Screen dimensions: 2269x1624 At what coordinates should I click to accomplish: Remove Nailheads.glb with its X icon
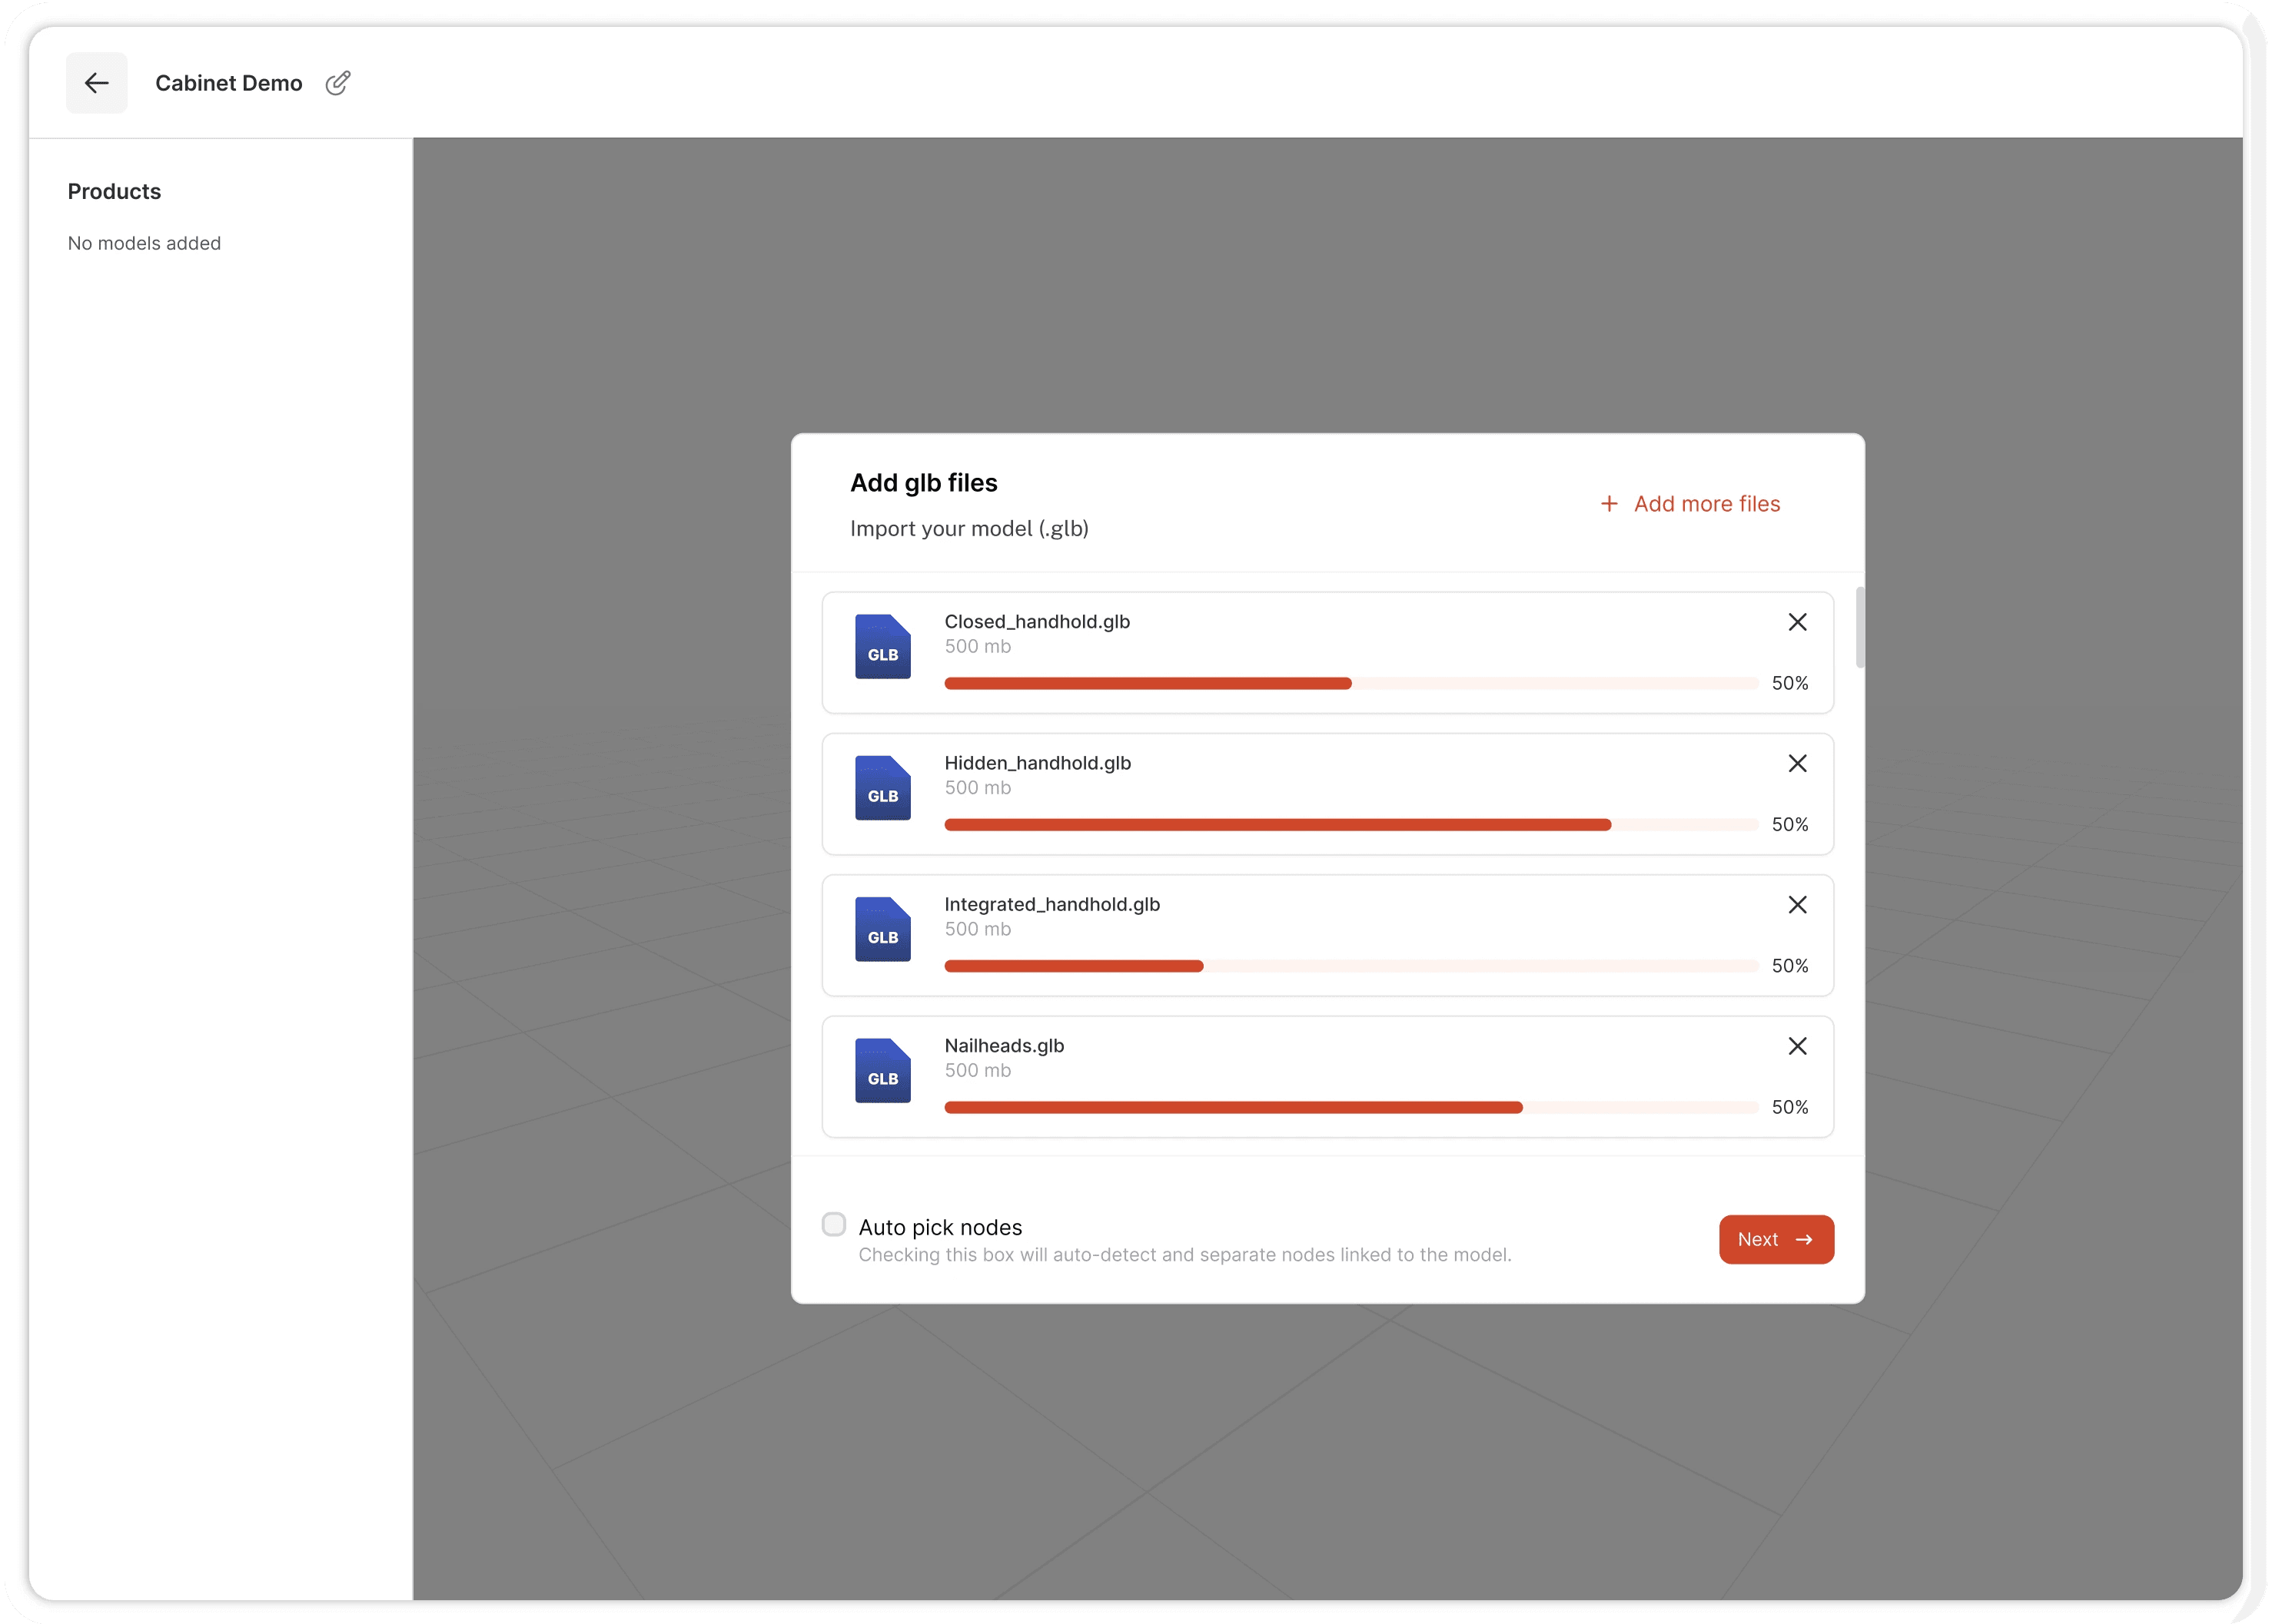tap(1797, 1046)
